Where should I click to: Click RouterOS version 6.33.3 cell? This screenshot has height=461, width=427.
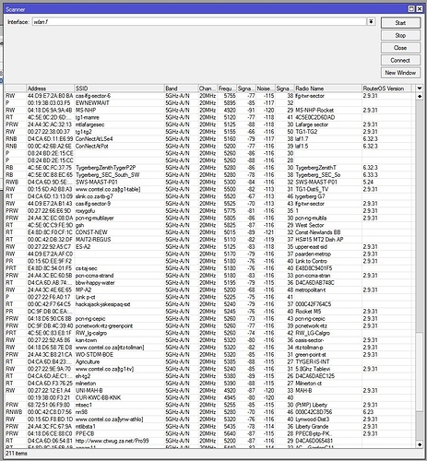tap(370, 175)
